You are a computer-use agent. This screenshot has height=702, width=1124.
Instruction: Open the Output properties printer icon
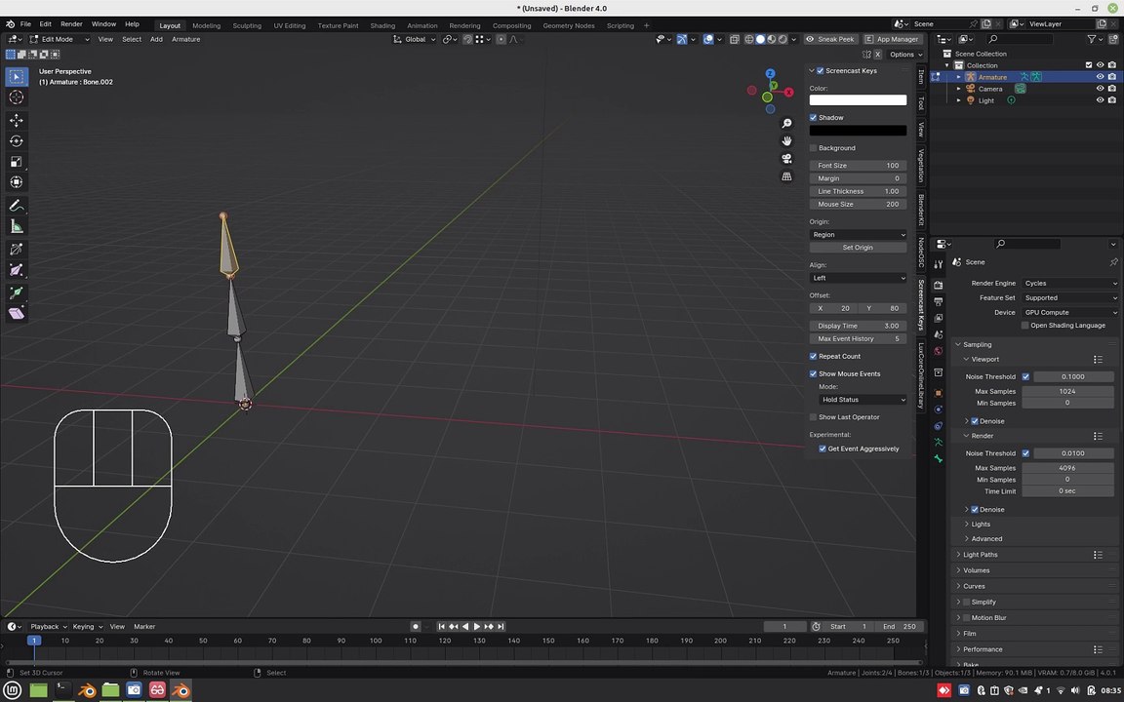click(x=939, y=301)
